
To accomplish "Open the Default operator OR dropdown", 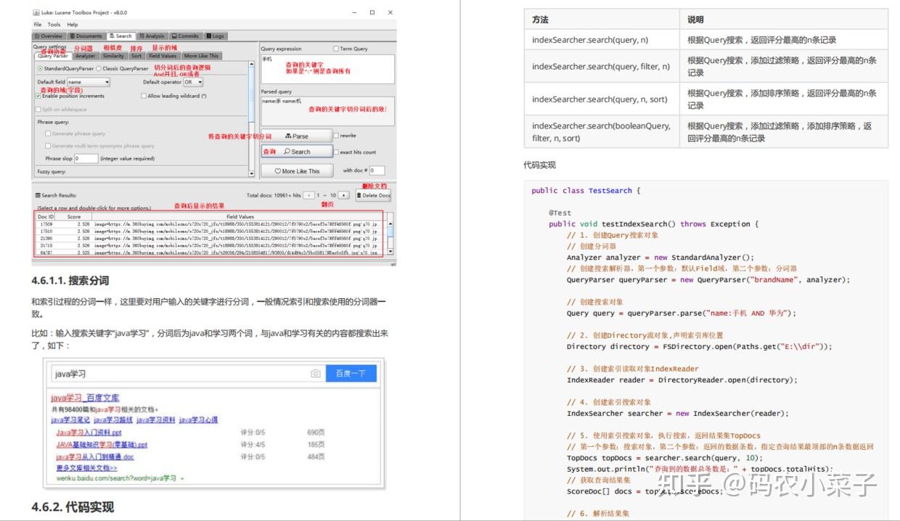I will [199, 83].
